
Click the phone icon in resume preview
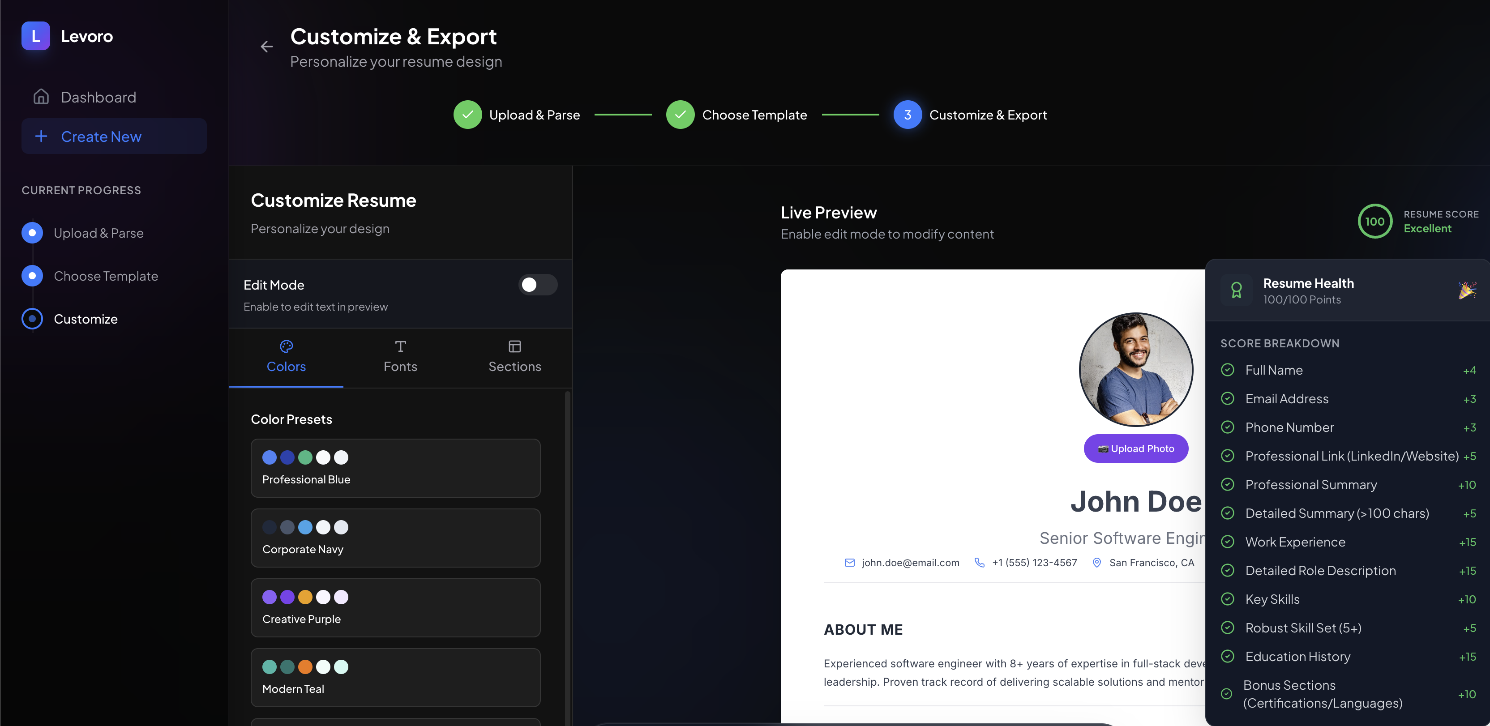coord(979,562)
